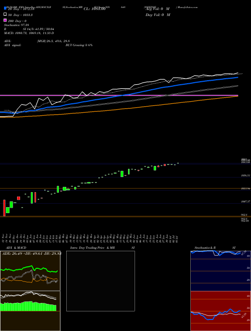Select the 'ADX: 26.49 +DY: 49.61 -DY: 28.83' header
This screenshot has height=331, width=251.
32,253
